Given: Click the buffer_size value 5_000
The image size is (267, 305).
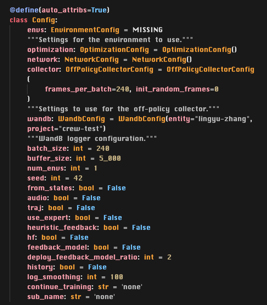Looking at the screenshot, I should [x=110, y=158].
